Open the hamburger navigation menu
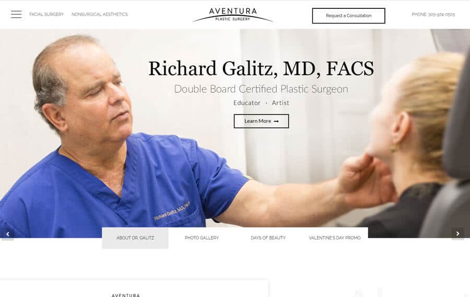Image resolution: width=470 pixels, height=297 pixels. 16,15
